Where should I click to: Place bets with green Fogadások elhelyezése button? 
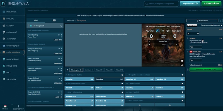pos(206,70)
